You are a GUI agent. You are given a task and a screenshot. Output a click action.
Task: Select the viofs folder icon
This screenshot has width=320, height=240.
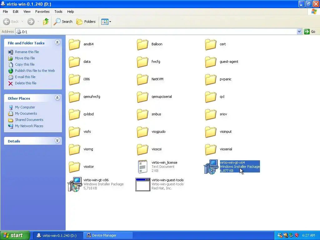[74, 132]
